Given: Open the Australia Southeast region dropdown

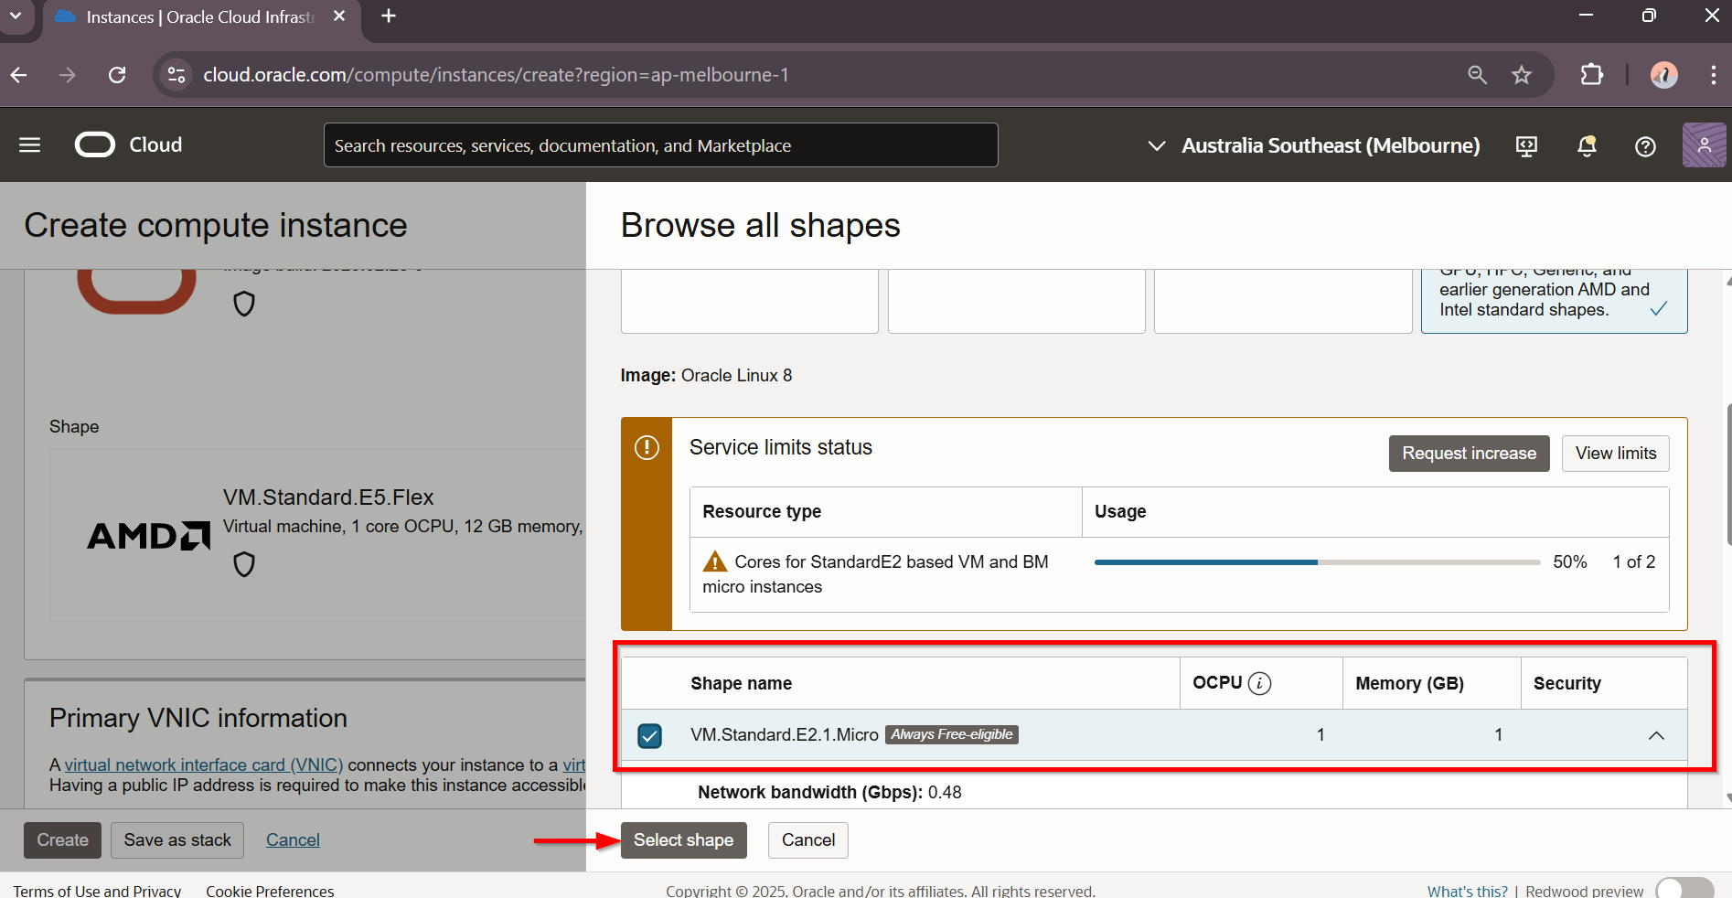Looking at the screenshot, I should tap(1313, 146).
